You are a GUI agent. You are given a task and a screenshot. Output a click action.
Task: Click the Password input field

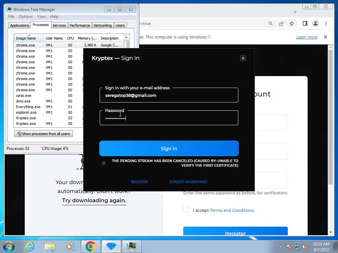(x=169, y=118)
